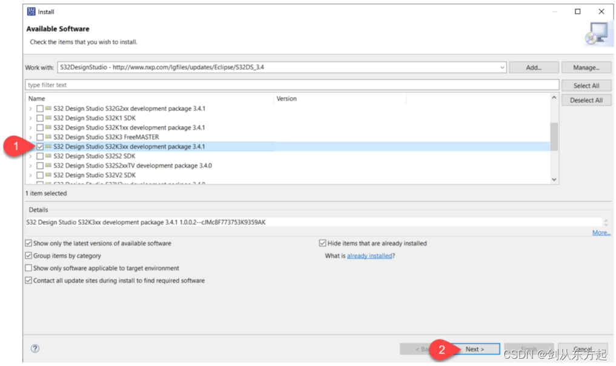Check S32K1xx development package 3.4.1 checkbox
The width and height of the screenshot is (616, 366).
click(x=40, y=127)
